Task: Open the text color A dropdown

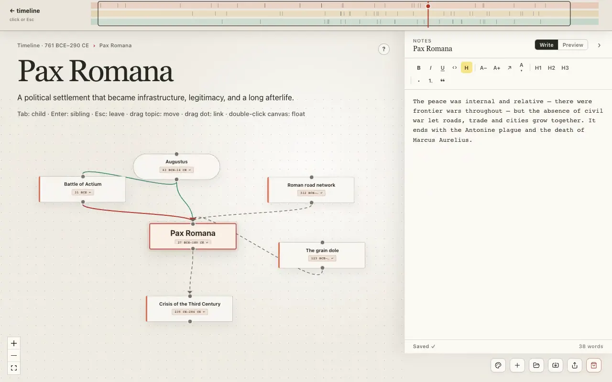Action: click(521, 67)
